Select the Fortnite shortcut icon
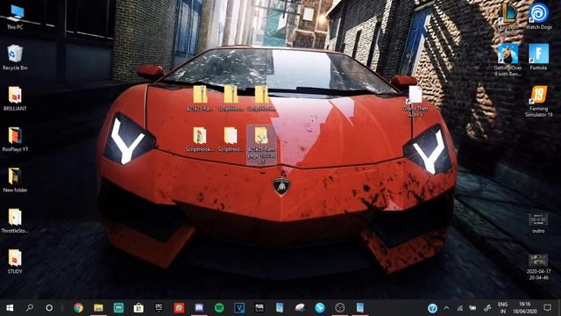Viewport: 561px width, 316px height. coord(538,57)
